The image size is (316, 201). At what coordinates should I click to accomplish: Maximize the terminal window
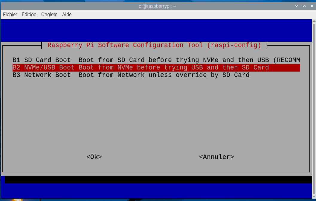click(x=304, y=6)
